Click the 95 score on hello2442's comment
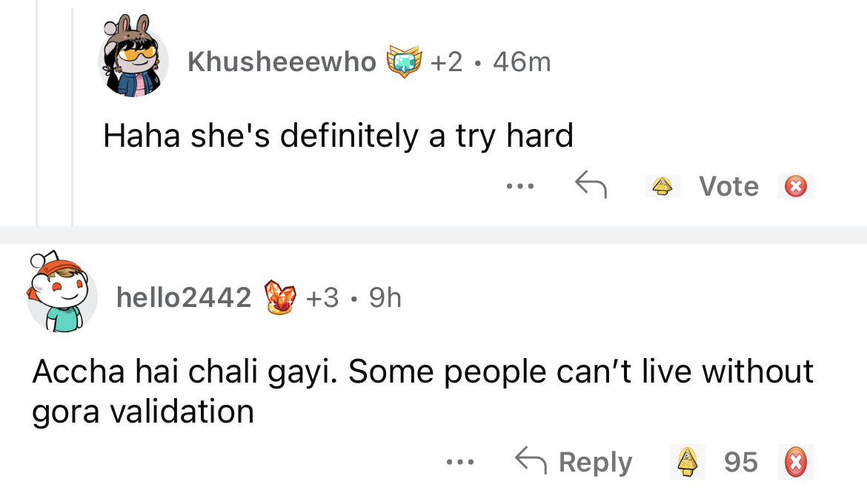The width and height of the screenshot is (867, 499). (741, 462)
